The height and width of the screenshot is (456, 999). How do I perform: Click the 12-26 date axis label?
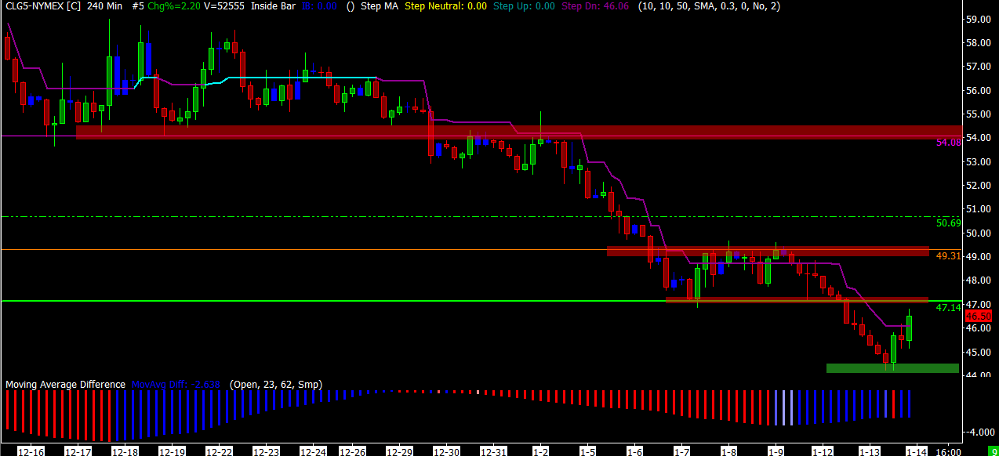(x=353, y=451)
